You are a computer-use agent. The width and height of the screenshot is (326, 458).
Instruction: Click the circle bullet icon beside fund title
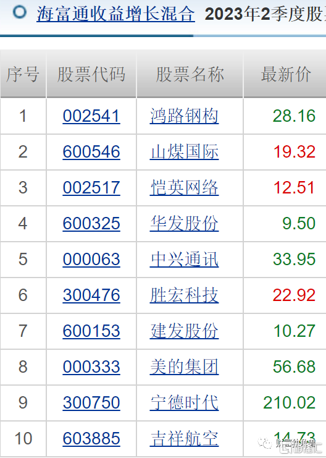point(20,12)
